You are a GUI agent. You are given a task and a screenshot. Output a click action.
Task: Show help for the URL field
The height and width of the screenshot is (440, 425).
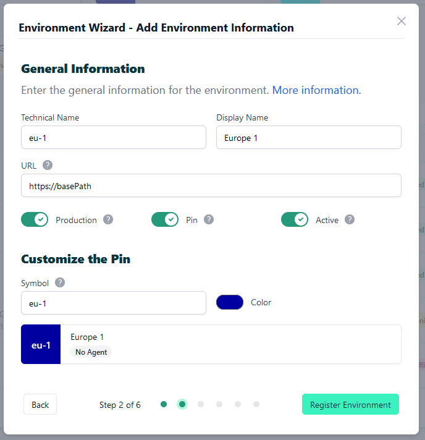pyautogui.click(x=48, y=165)
